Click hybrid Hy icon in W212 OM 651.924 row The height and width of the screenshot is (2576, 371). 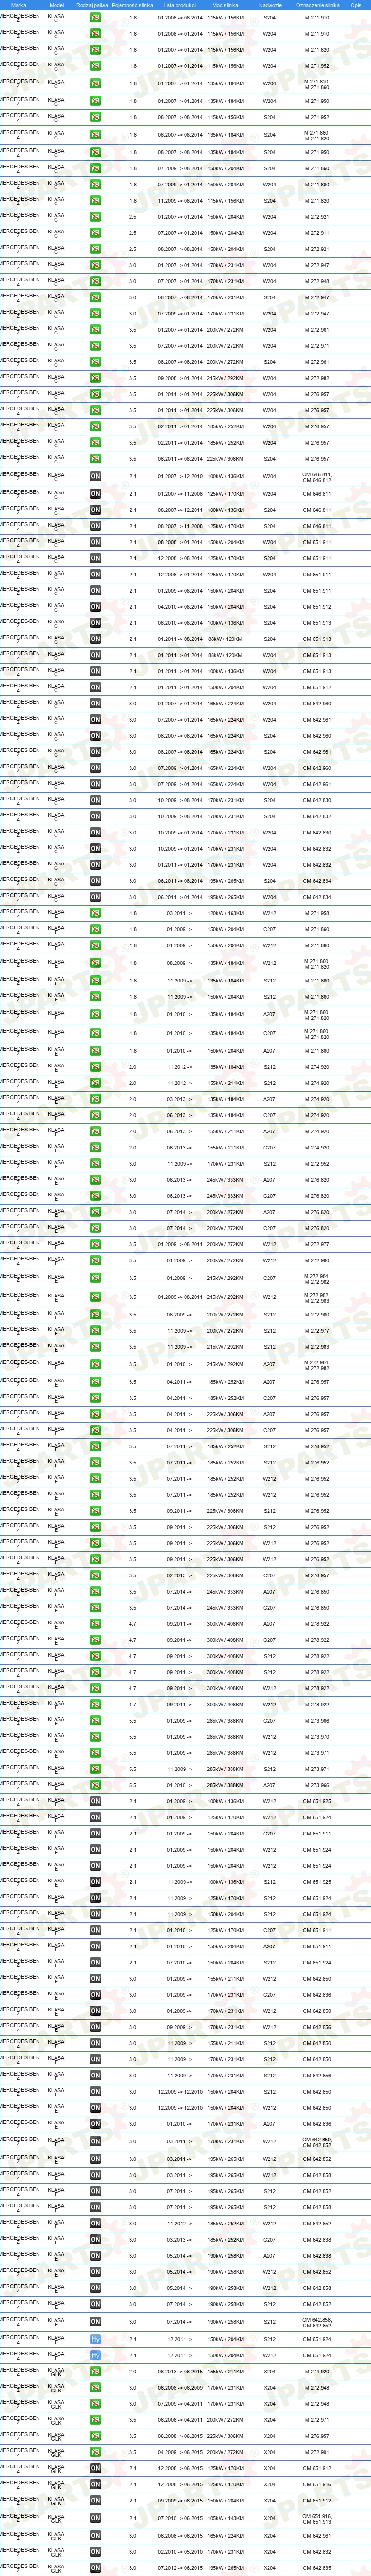(95, 2356)
